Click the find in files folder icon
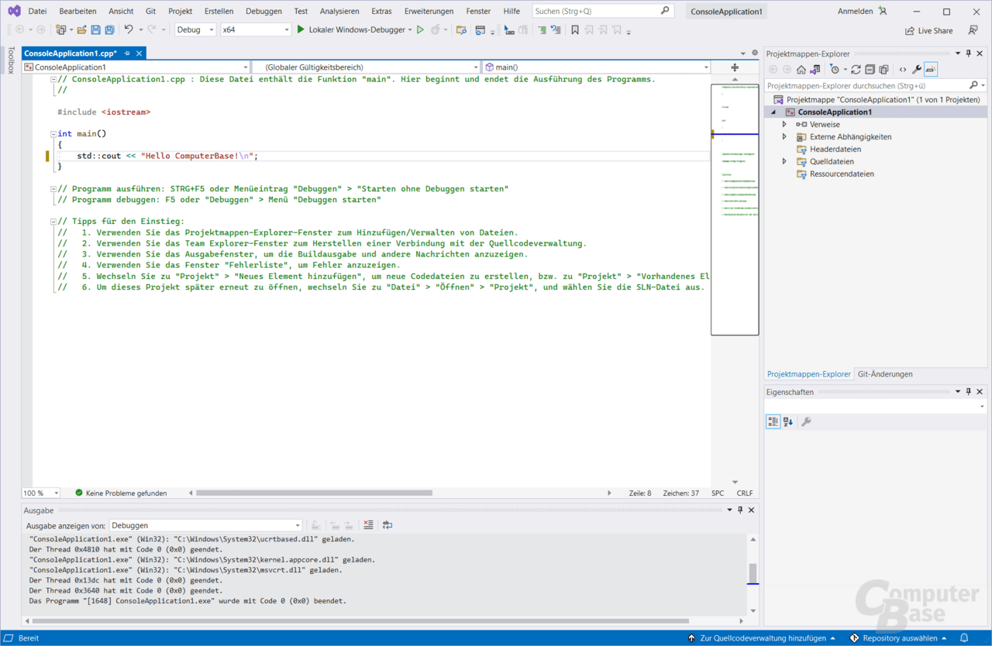Viewport: 992px width, 646px height. pos(461,29)
